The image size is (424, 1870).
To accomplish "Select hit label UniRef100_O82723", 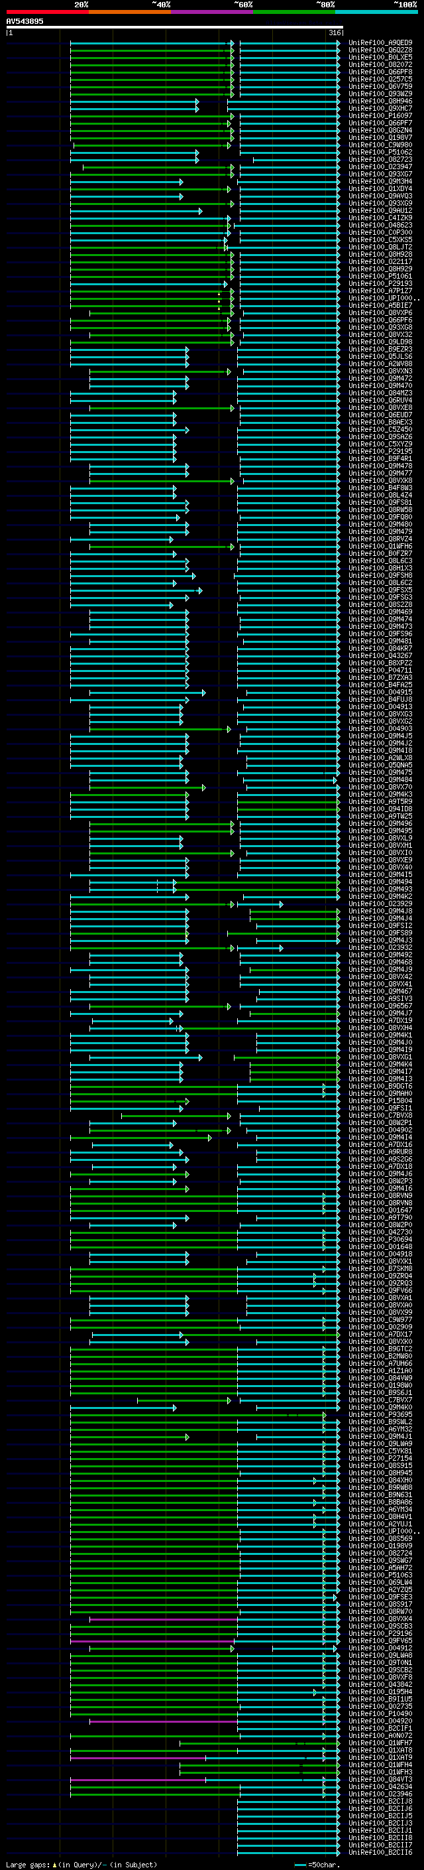I will [x=380, y=160].
